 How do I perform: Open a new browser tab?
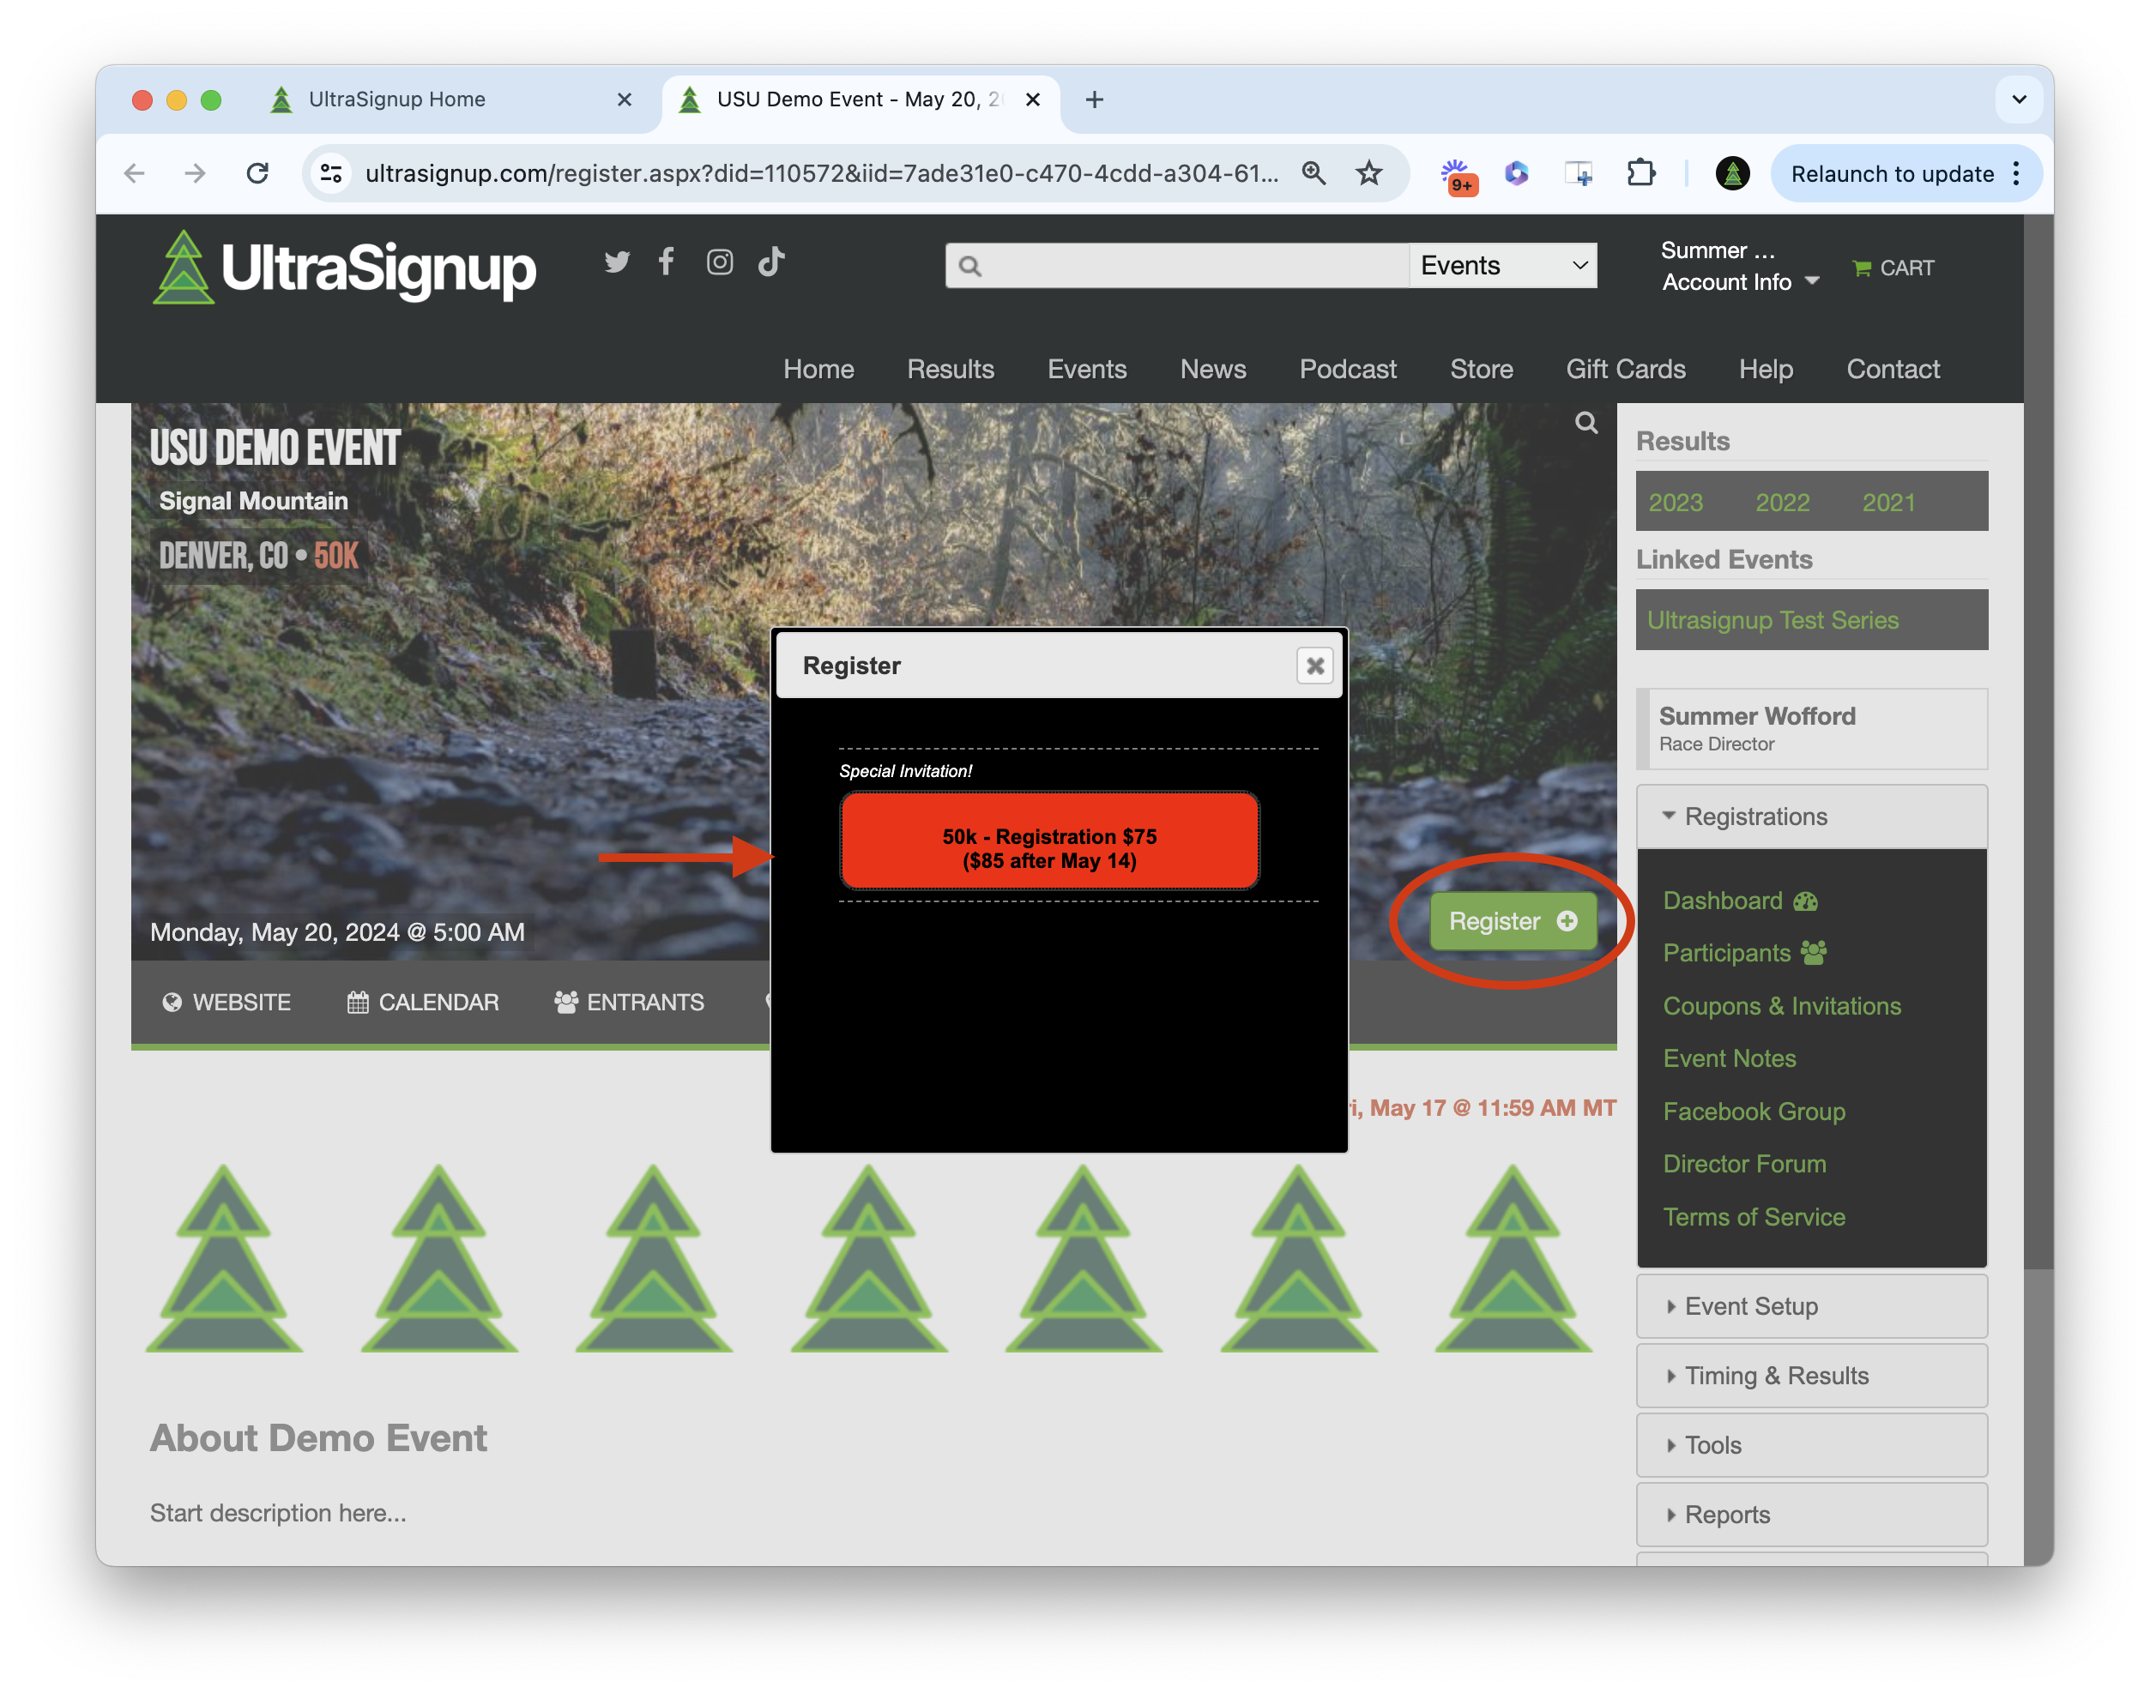[1094, 99]
